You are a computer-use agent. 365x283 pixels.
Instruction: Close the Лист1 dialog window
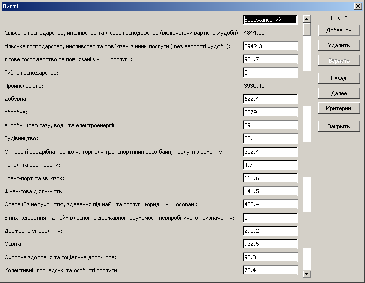point(358,6)
